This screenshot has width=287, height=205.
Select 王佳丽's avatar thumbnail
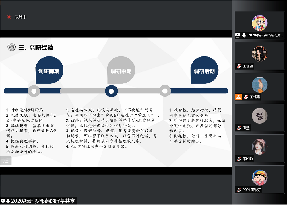(x=259, y=54)
